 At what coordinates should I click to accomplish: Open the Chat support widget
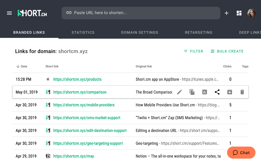point(241,153)
